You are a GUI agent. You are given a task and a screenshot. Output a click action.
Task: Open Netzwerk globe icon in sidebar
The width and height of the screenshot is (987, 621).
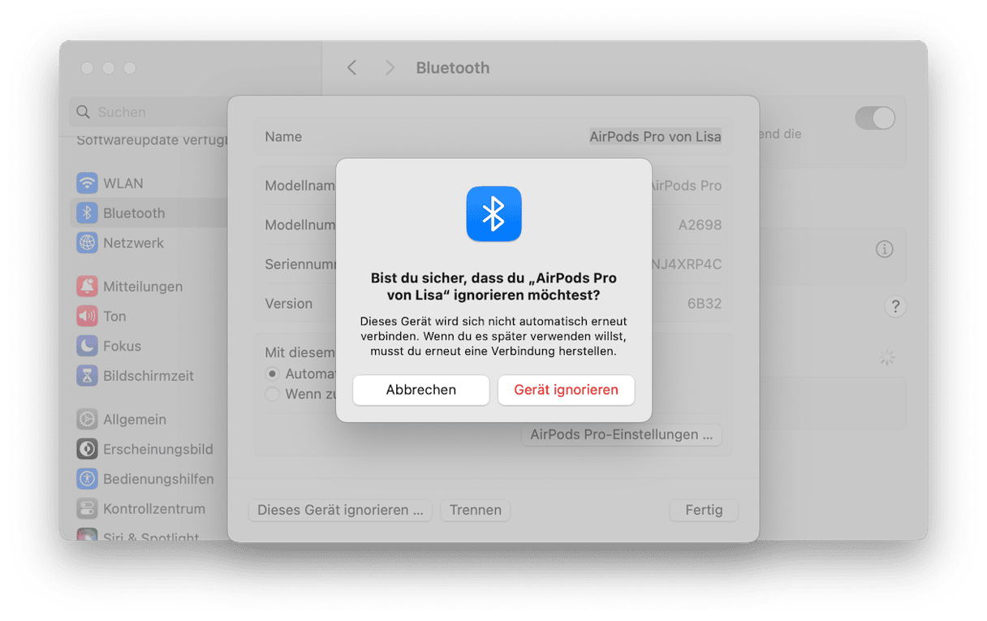[x=87, y=243]
